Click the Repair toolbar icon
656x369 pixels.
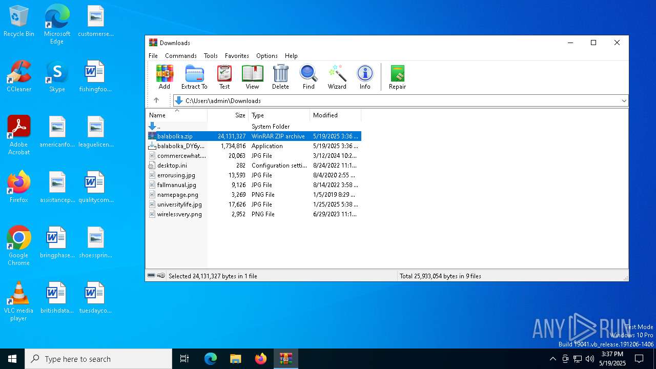tap(397, 77)
